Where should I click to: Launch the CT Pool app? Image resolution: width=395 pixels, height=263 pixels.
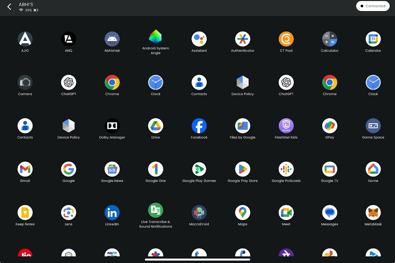(286, 39)
